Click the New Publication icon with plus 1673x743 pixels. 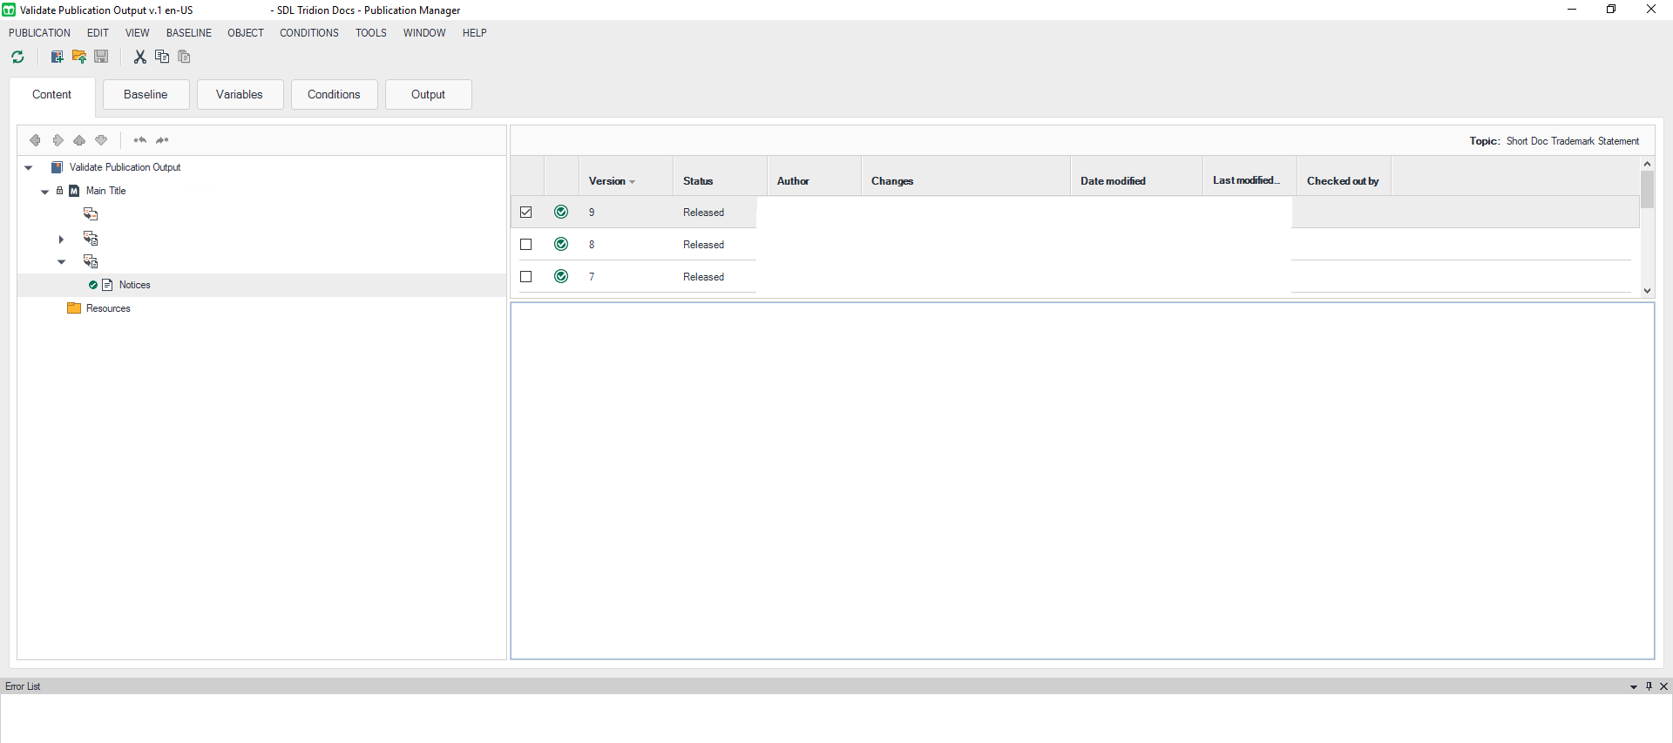[57, 57]
